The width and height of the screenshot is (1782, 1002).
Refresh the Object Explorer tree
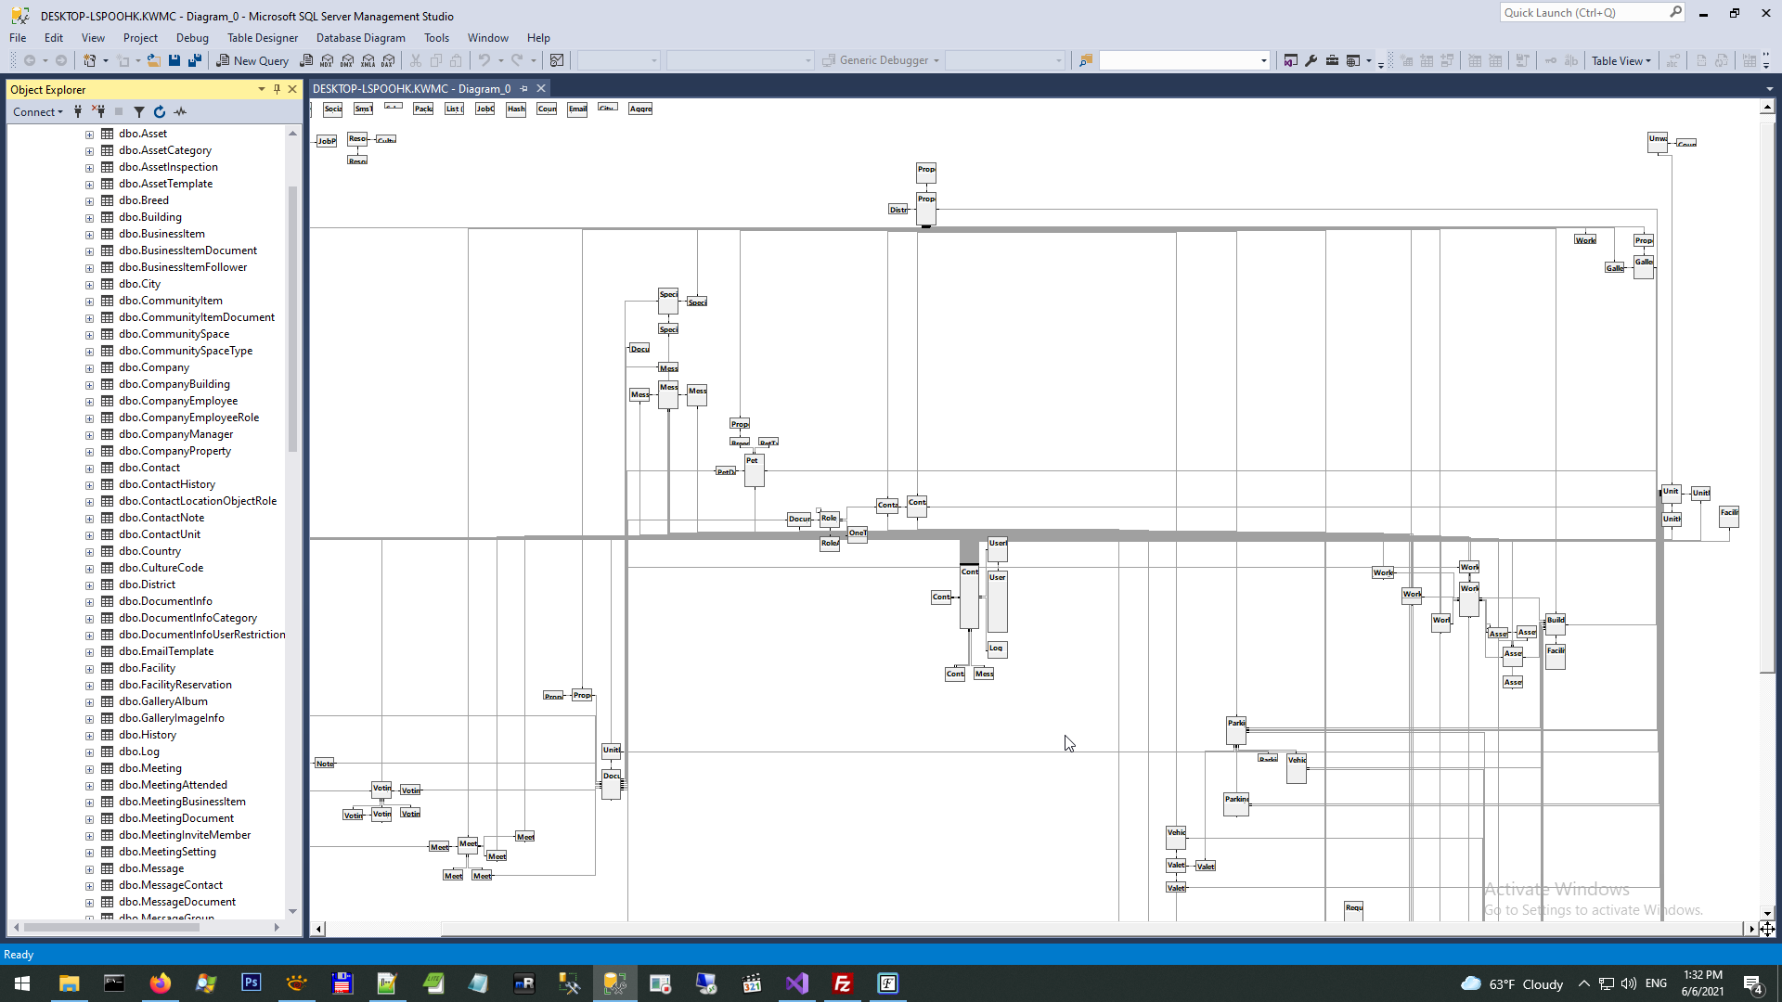(x=160, y=112)
